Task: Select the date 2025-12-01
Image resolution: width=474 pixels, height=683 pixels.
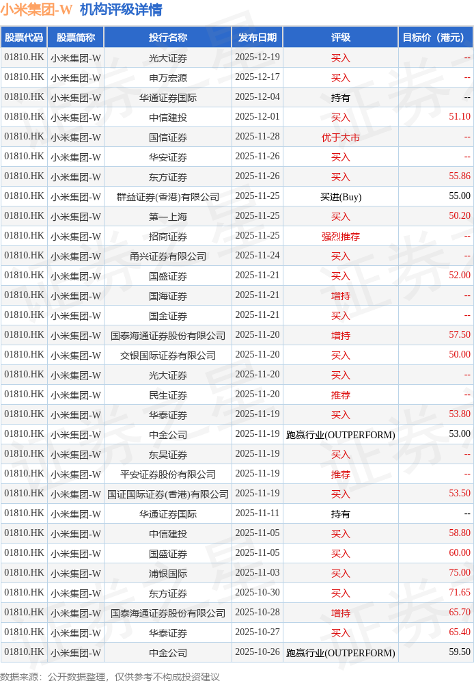Action: click(x=257, y=117)
